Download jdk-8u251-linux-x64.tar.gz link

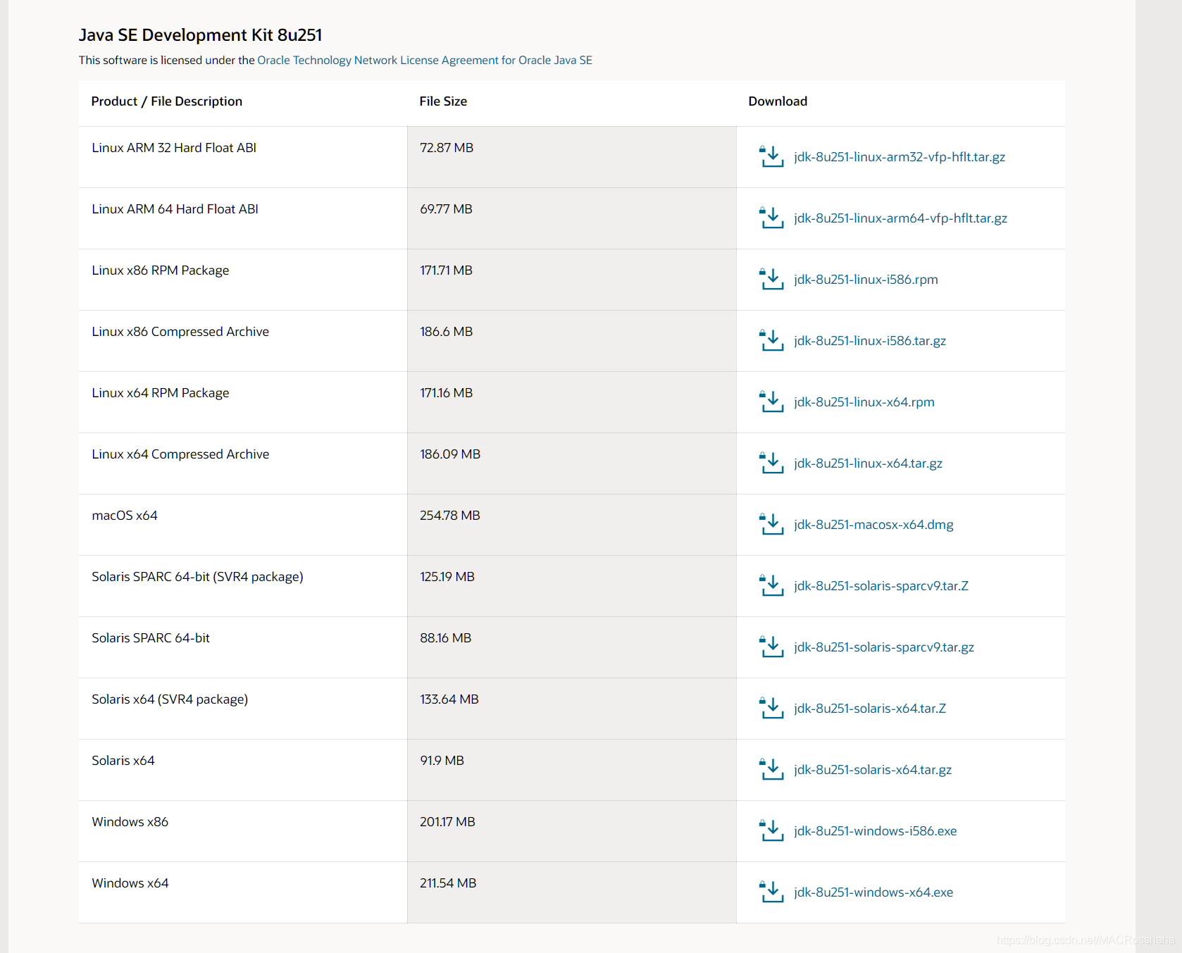868,463
